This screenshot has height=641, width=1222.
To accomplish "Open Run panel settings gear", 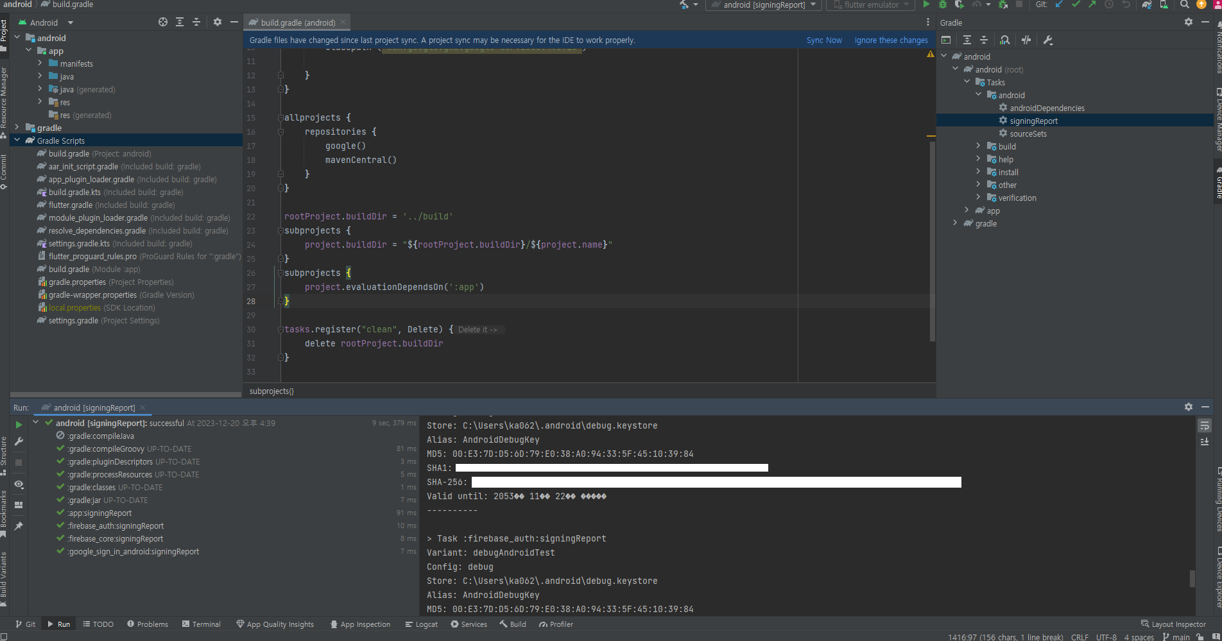I will pos(1189,407).
